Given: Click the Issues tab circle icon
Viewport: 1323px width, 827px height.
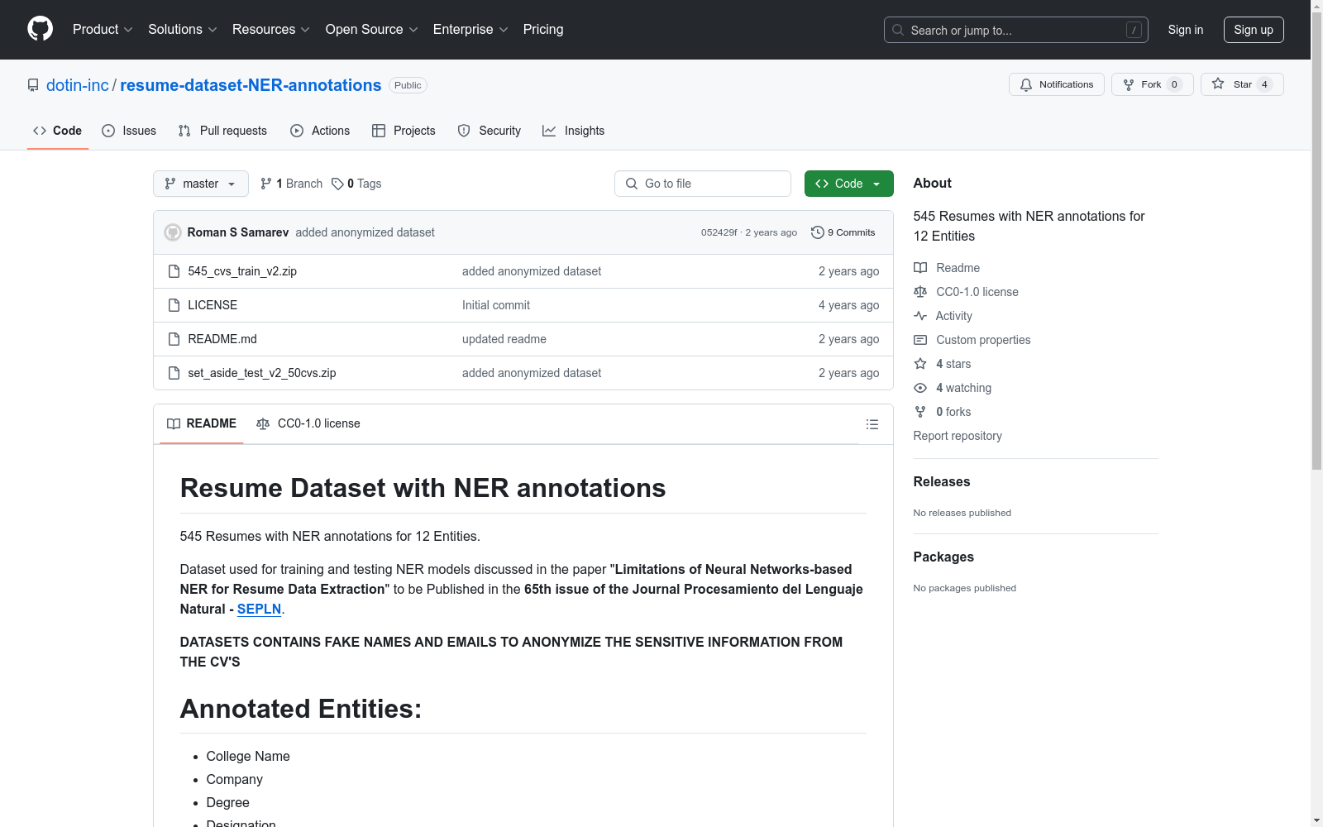Looking at the screenshot, I should (108, 131).
